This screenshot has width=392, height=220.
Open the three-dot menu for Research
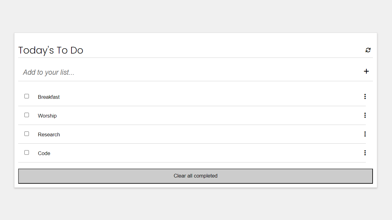tap(365, 134)
